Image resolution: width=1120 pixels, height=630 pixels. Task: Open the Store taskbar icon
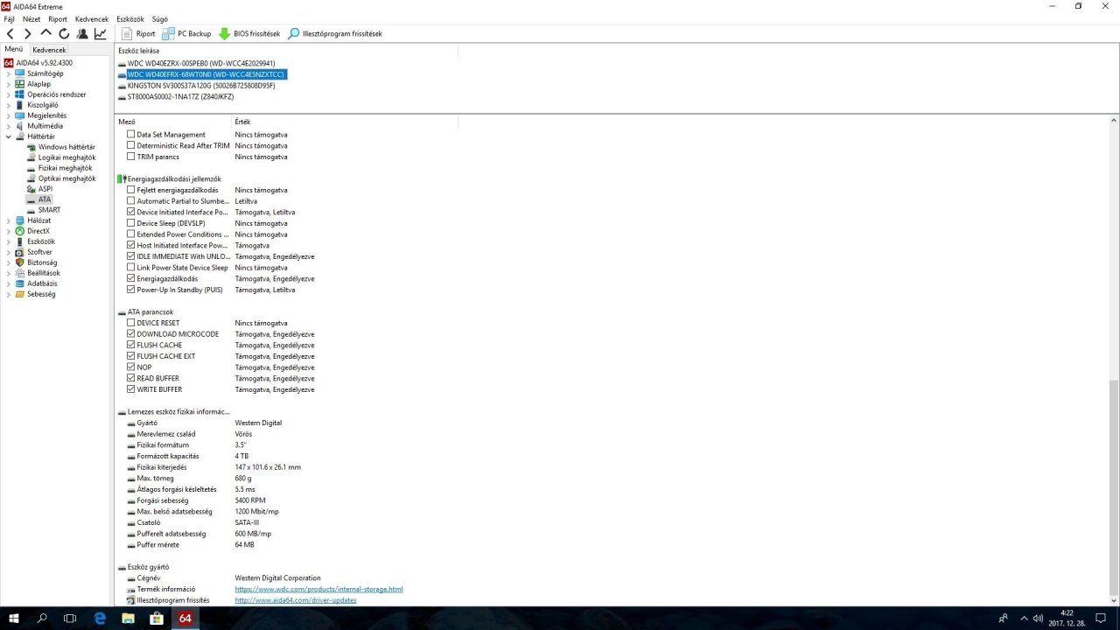pyautogui.click(x=157, y=618)
